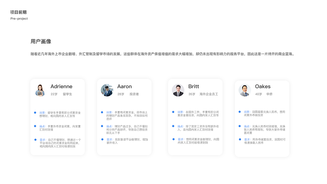Select the blue bullet beside Oakes's 场景 item

pyautogui.click(x=240, y=112)
